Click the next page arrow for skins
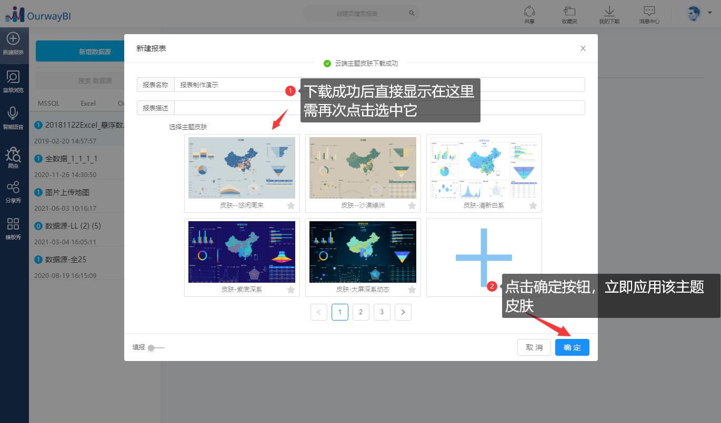The width and height of the screenshot is (721, 423). (x=403, y=312)
